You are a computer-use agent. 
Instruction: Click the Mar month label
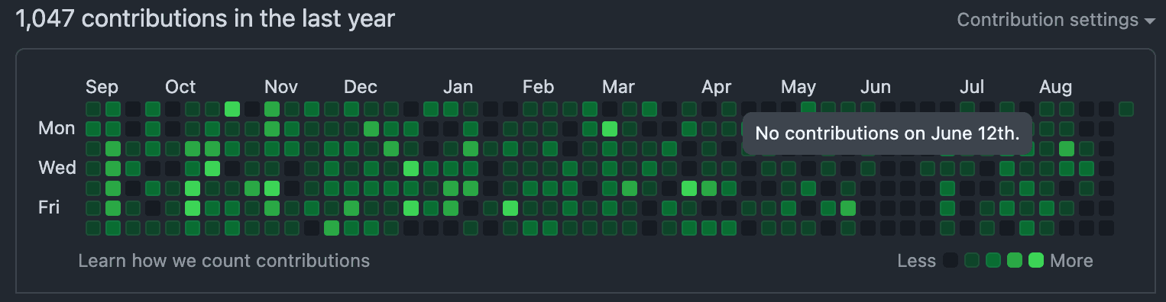[618, 86]
